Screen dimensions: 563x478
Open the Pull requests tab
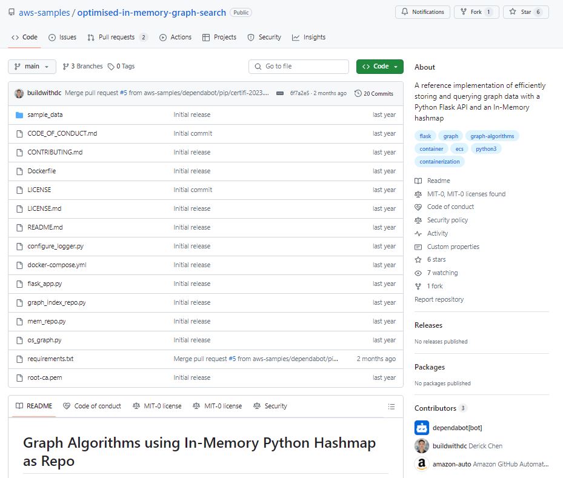(118, 38)
